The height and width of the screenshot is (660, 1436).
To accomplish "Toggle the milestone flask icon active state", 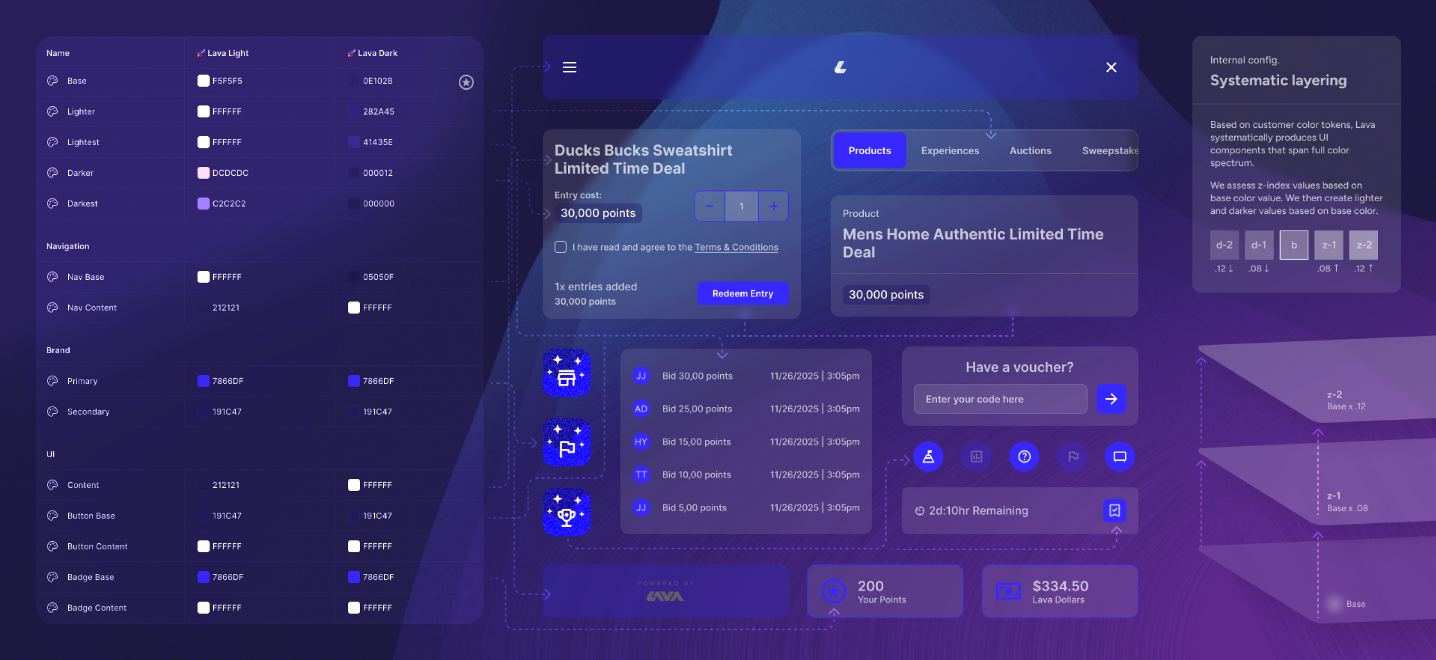I will (x=928, y=456).
